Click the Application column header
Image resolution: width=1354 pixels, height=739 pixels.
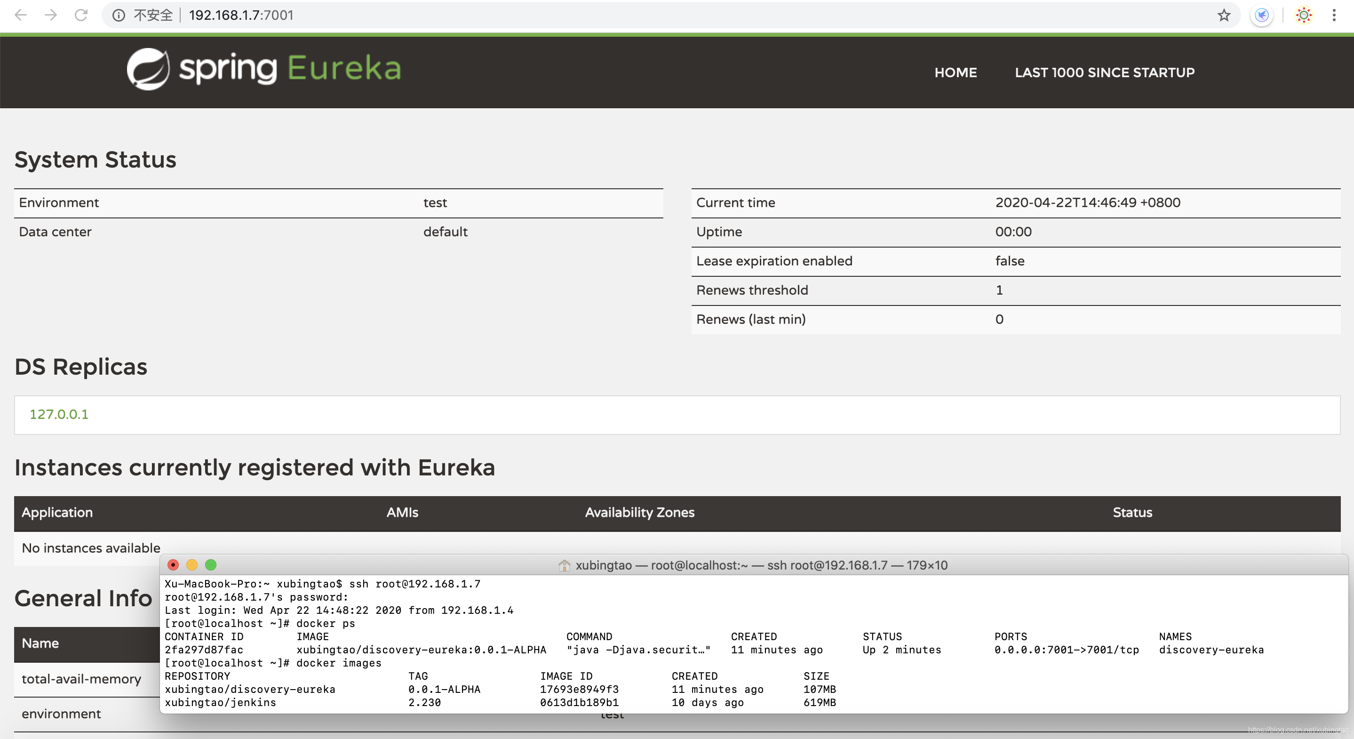[x=57, y=512]
